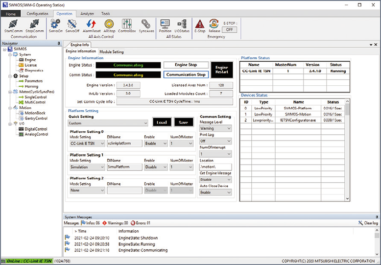The height and width of the screenshot is (265, 381).
Task: Click the Location input field
Action: (215, 167)
